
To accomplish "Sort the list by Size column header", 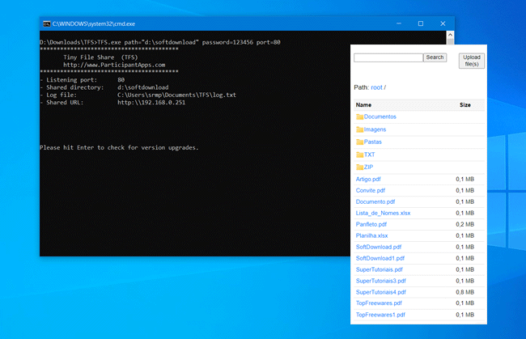I will 464,105.
